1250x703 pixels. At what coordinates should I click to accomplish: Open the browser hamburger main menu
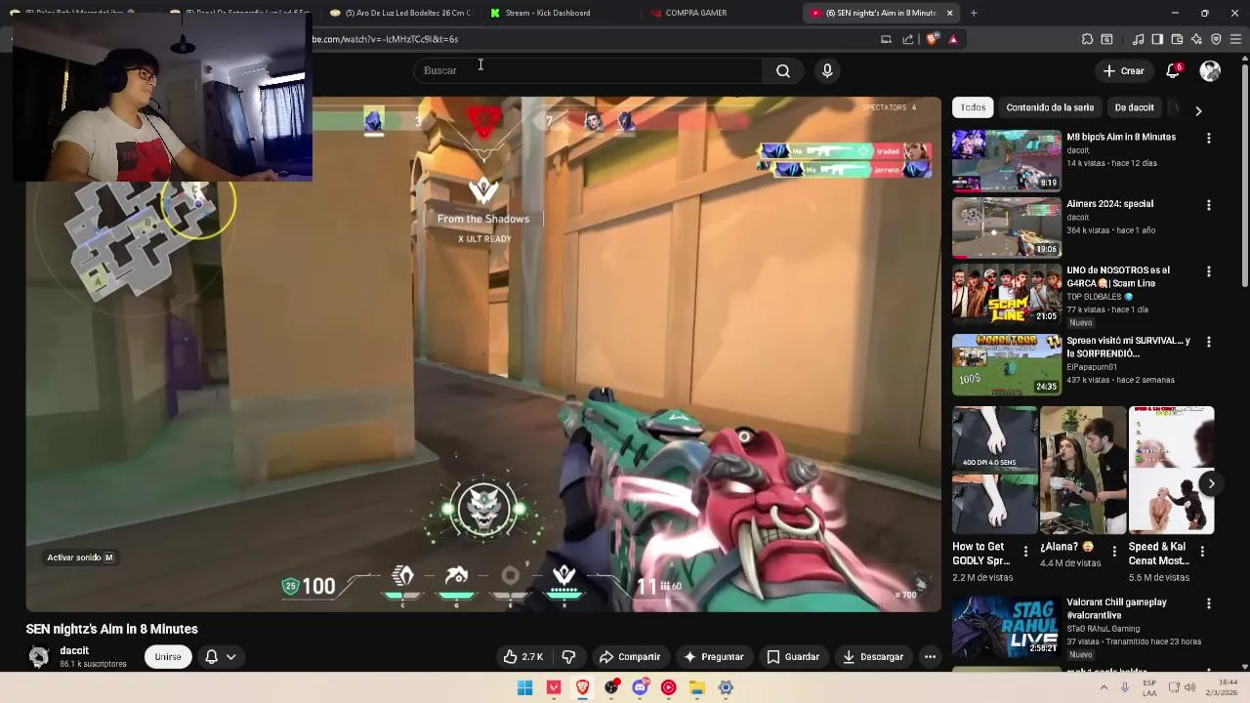1235,39
